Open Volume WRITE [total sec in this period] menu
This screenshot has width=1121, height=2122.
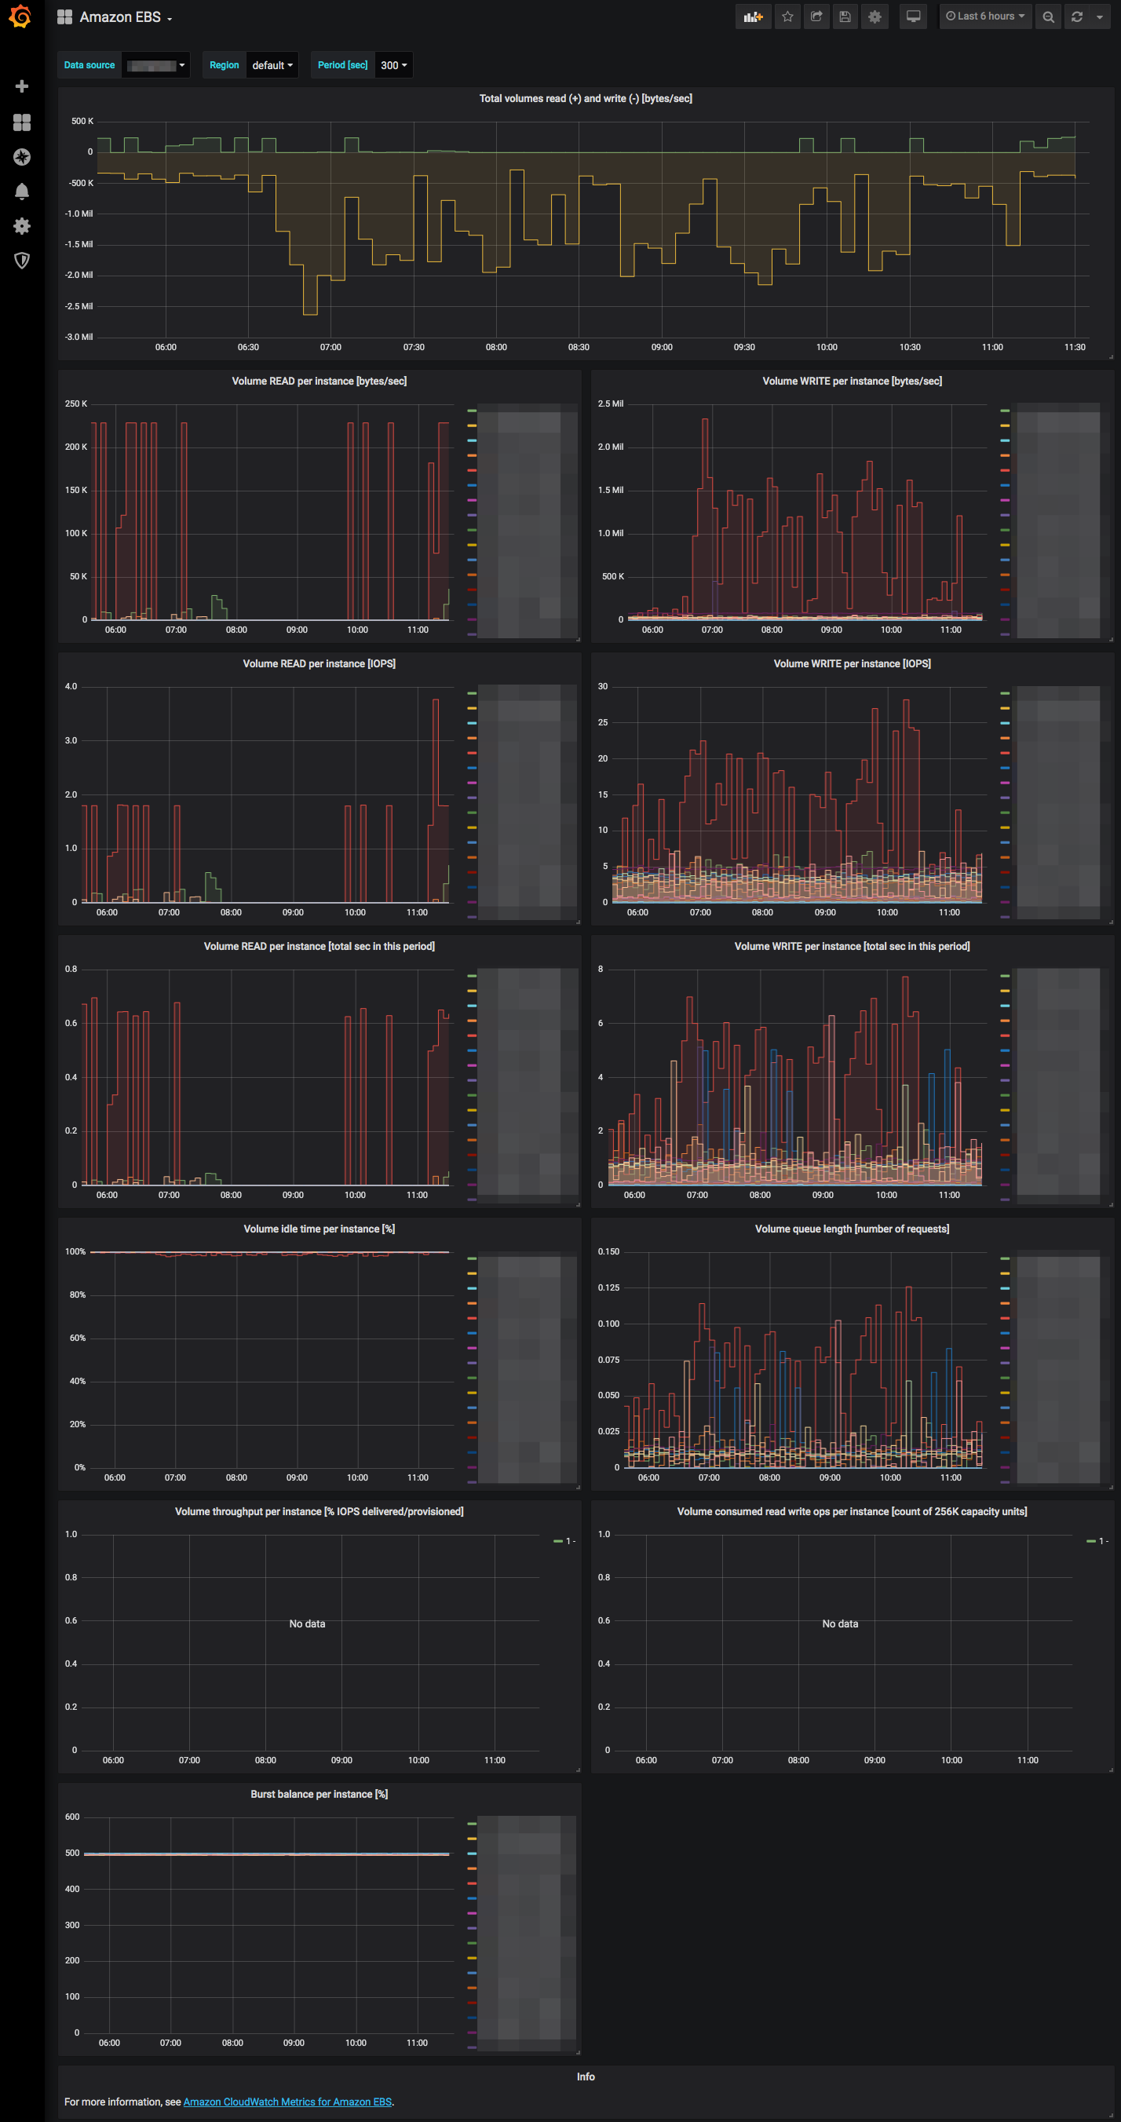pyautogui.click(x=853, y=947)
